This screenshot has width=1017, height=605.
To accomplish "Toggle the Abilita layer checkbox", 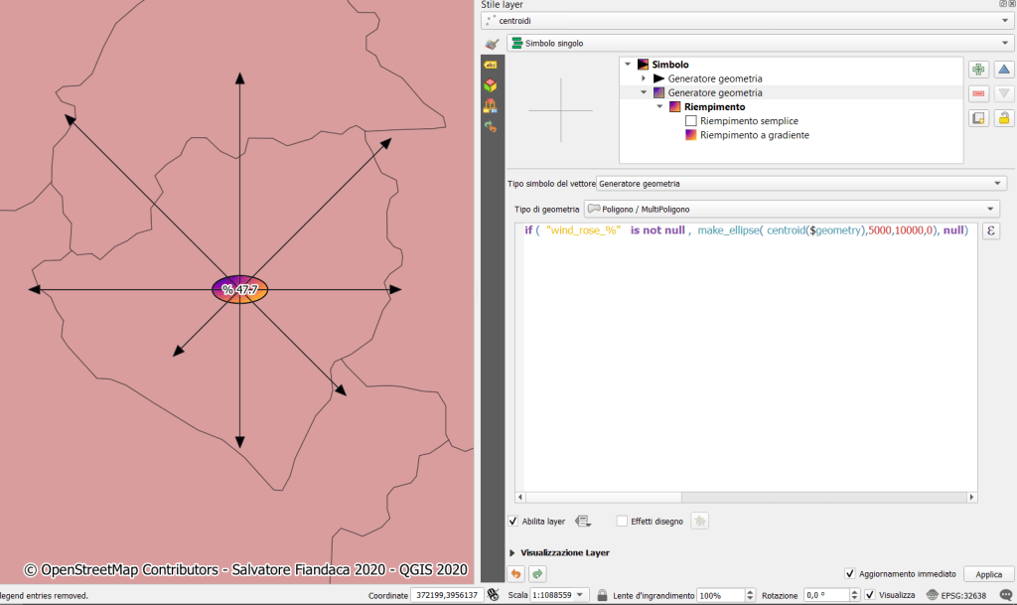I will coord(513,521).
